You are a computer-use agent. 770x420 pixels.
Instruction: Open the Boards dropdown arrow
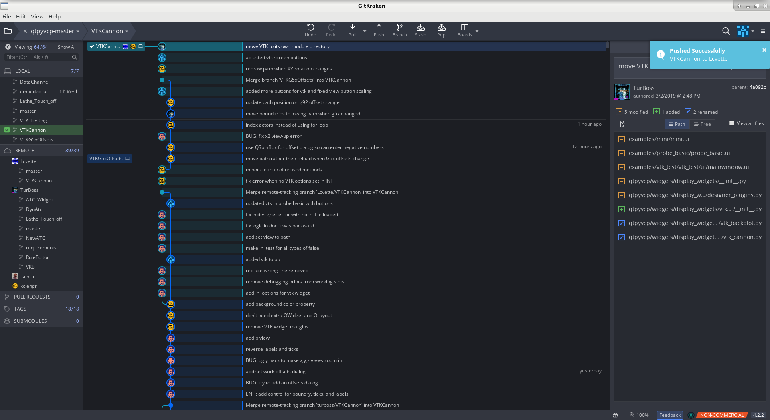(477, 31)
